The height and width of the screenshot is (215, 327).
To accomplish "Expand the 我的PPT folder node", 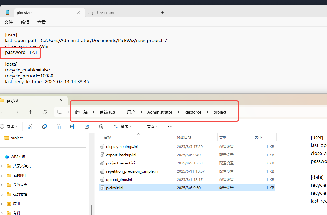I will pyautogui.click(x=2, y=176).
